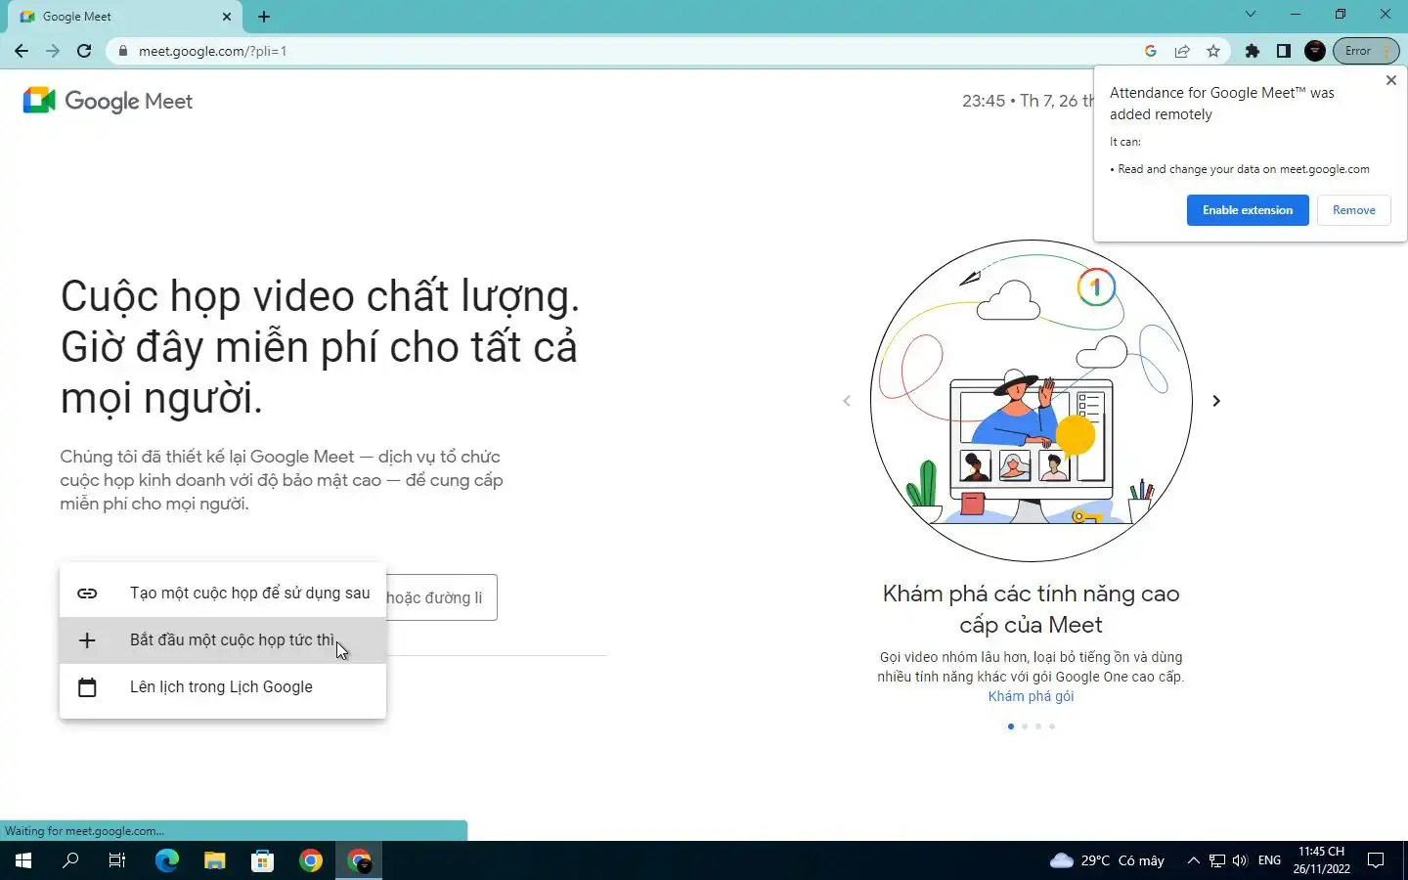
Task: Open File Explorer from taskbar
Action: click(x=215, y=860)
